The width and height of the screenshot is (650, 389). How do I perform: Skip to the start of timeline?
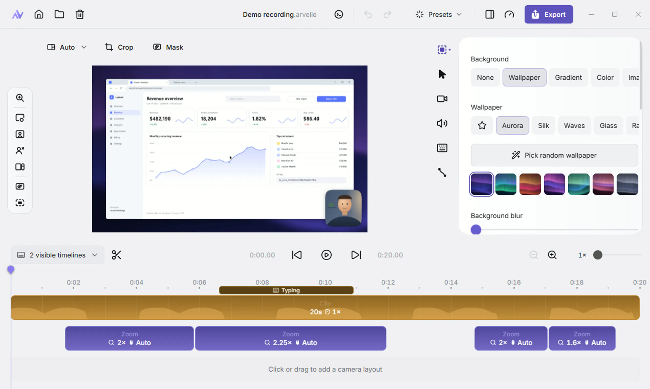coord(297,255)
